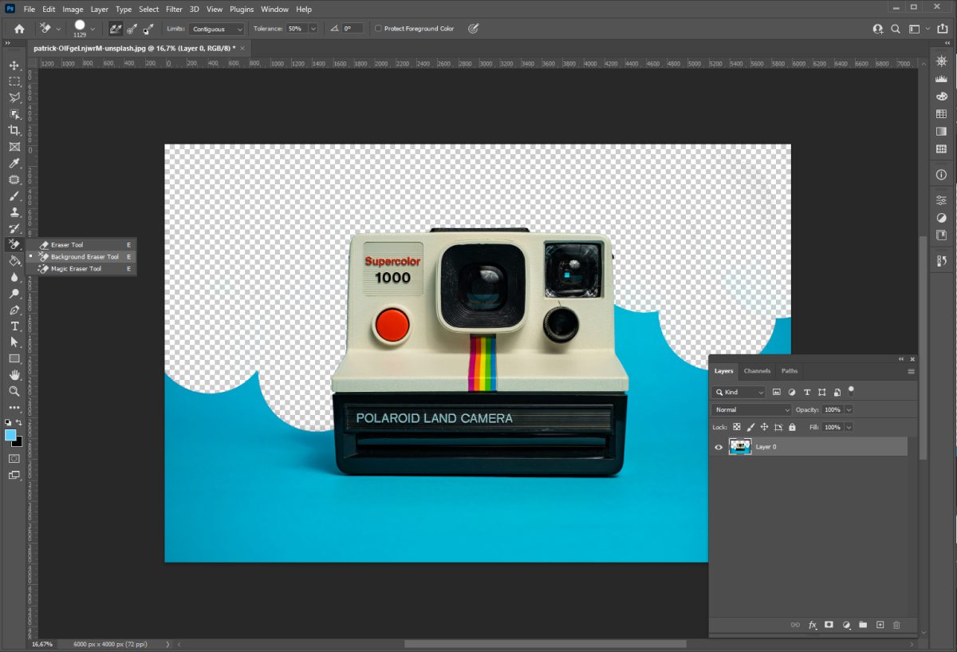Open the Limits Contiguous dropdown
The image size is (957, 652).
click(x=217, y=29)
